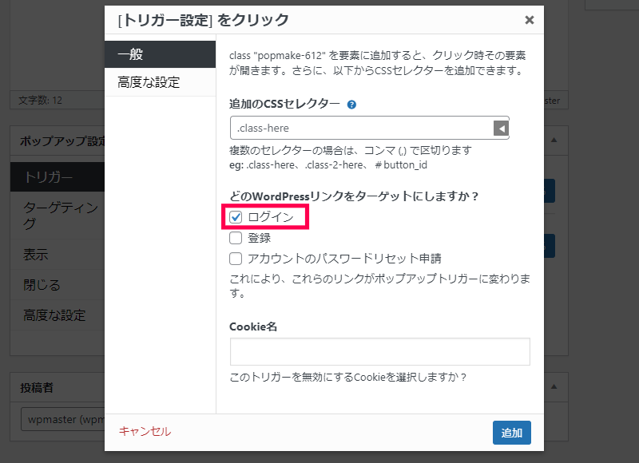This screenshot has height=463, width=639.
Task: Open the トリガー tab in popup settings
Action: click(58, 177)
